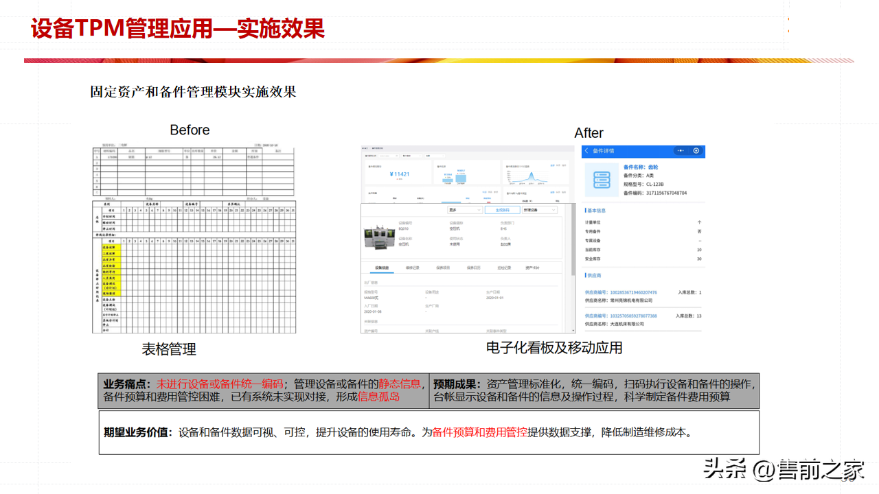Click the red 备件预算和费用管控 text

tap(480, 432)
